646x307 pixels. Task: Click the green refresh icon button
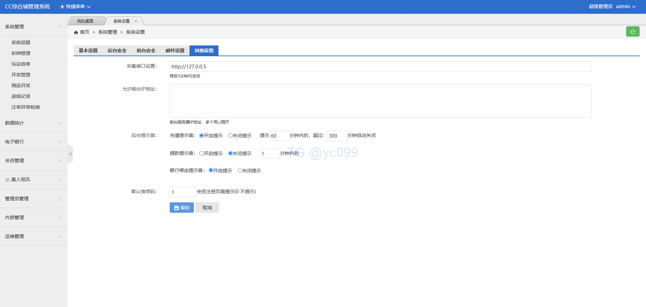click(x=633, y=32)
